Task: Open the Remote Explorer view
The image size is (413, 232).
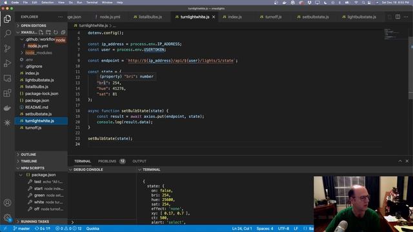Action: click(x=7, y=78)
